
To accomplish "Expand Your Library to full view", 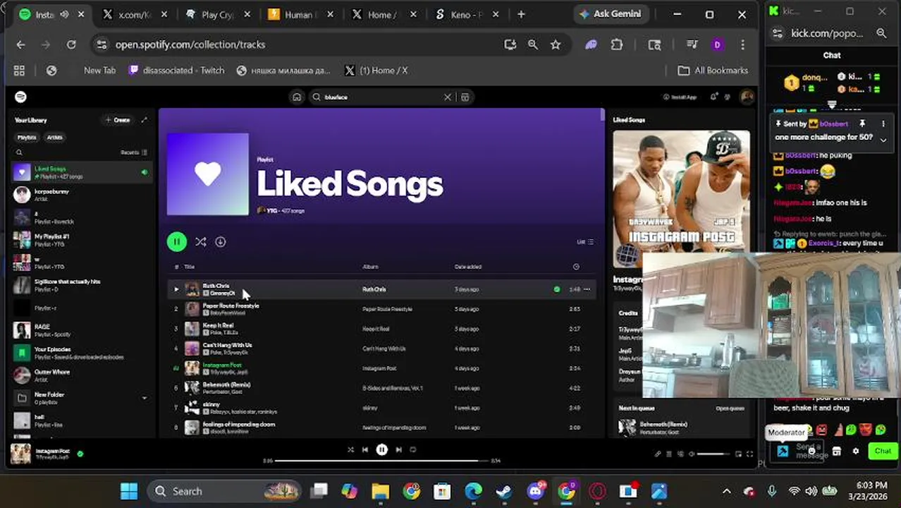I will click(x=145, y=120).
